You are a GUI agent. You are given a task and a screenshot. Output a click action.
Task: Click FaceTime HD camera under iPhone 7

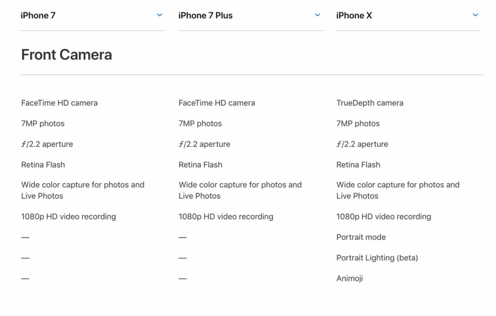(x=59, y=103)
